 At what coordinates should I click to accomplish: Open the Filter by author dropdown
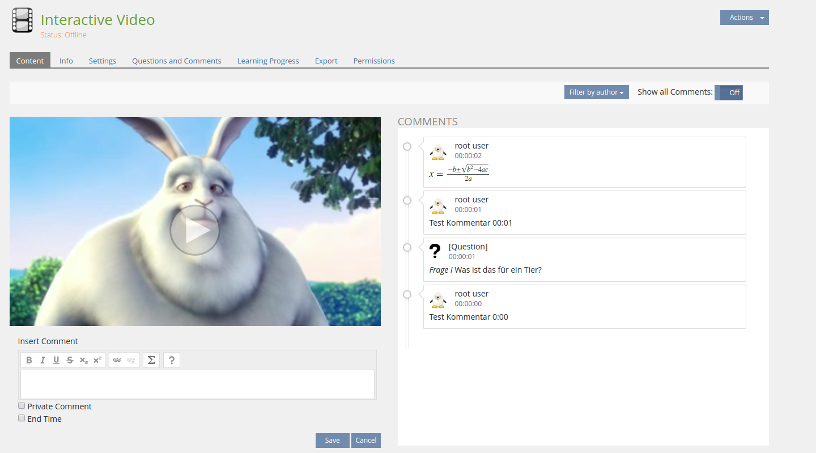pos(597,92)
